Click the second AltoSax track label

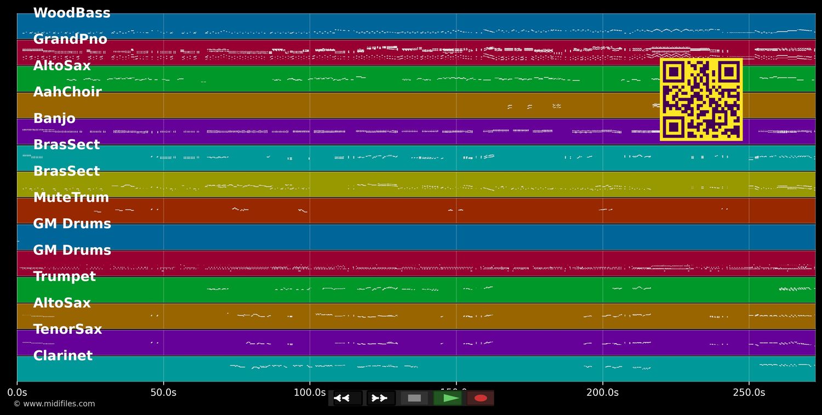[61, 303]
